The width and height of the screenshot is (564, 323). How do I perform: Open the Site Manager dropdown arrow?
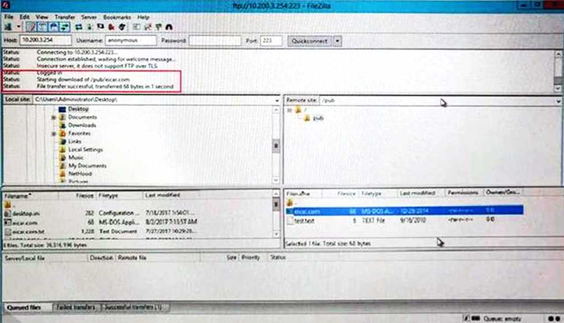pyautogui.click(x=18, y=27)
